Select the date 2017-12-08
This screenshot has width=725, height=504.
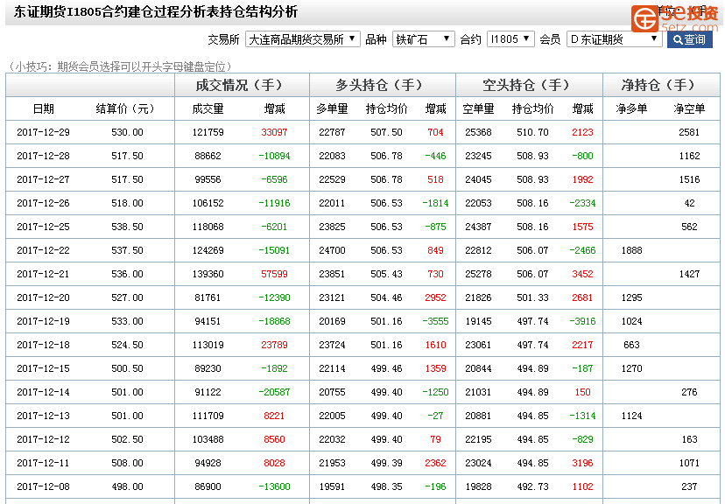coord(44,486)
